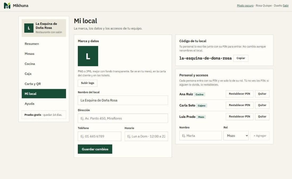This screenshot has height=179, width=292.
Task: Click the large L logo preview
Action: tap(88, 56)
